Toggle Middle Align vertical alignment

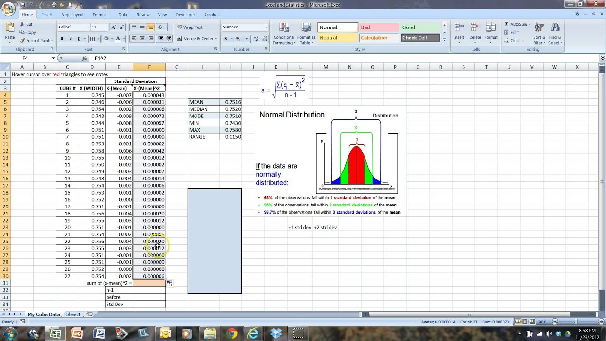click(142, 27)
